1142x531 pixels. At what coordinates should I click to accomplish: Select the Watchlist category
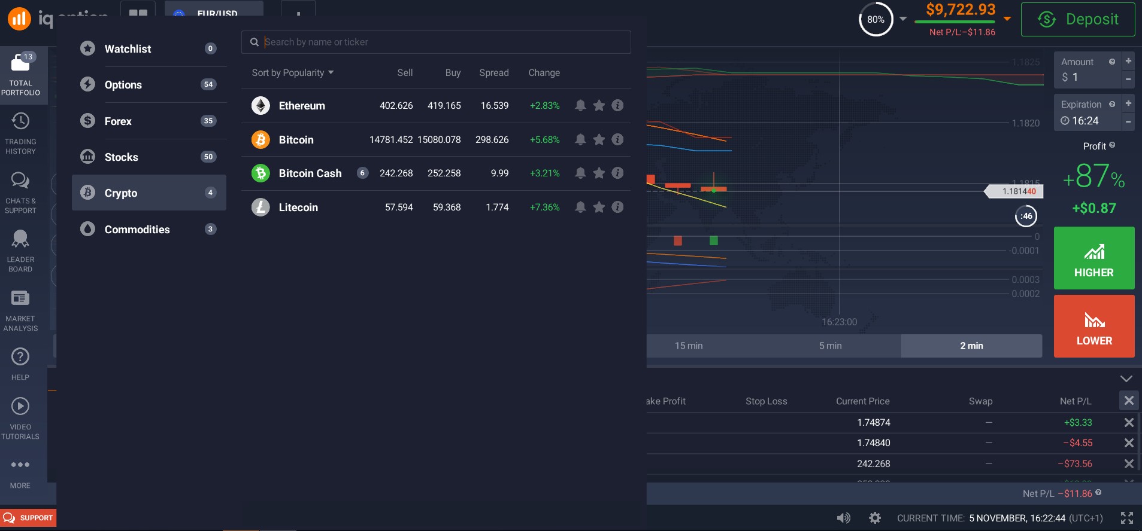click(x=149, y=48)
